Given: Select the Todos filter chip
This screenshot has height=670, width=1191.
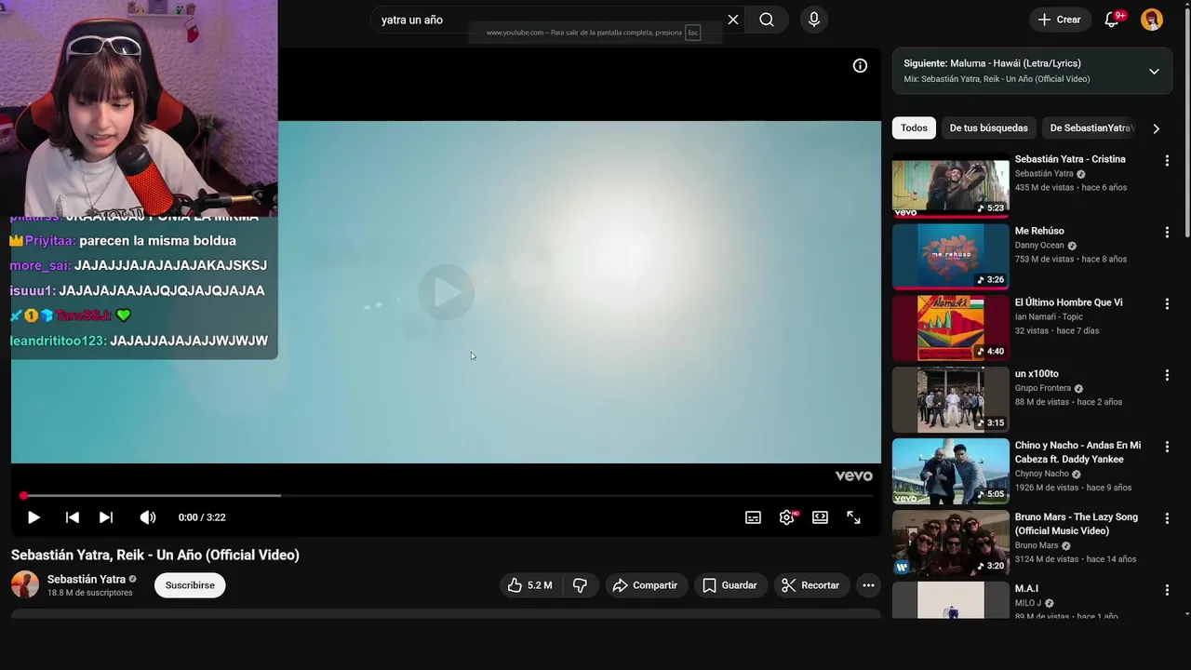Looking at the screenshot, I should point(914,128).
